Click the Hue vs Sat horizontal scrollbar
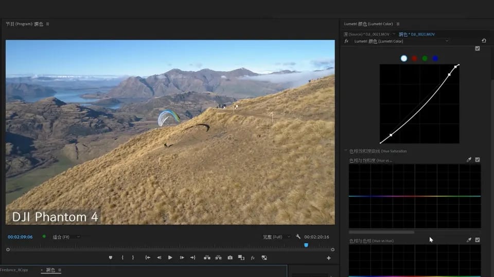The height and width of the screenshot is (277, 494). [x=381, y=232]
